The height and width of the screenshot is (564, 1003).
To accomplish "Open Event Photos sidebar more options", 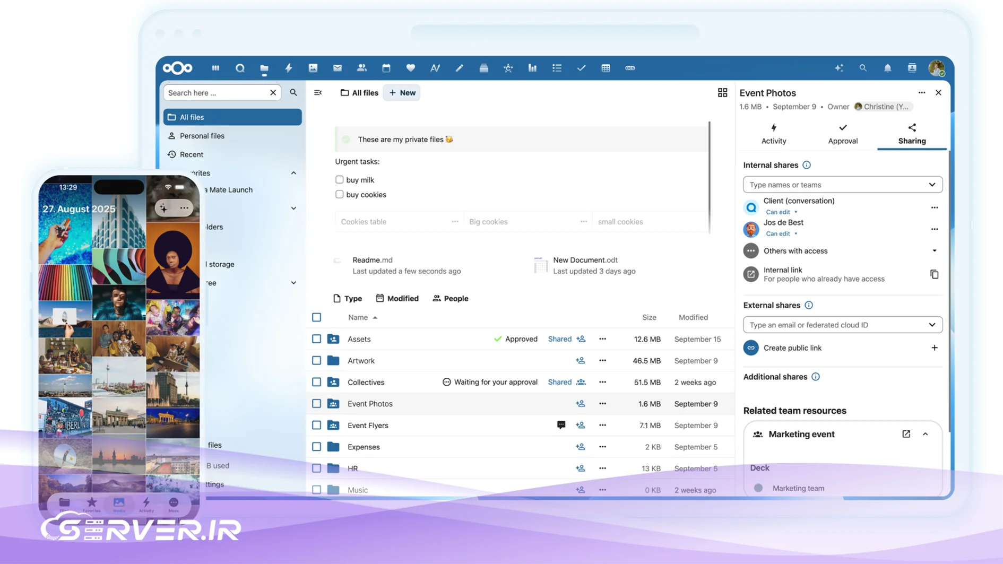I will point(922,93).
